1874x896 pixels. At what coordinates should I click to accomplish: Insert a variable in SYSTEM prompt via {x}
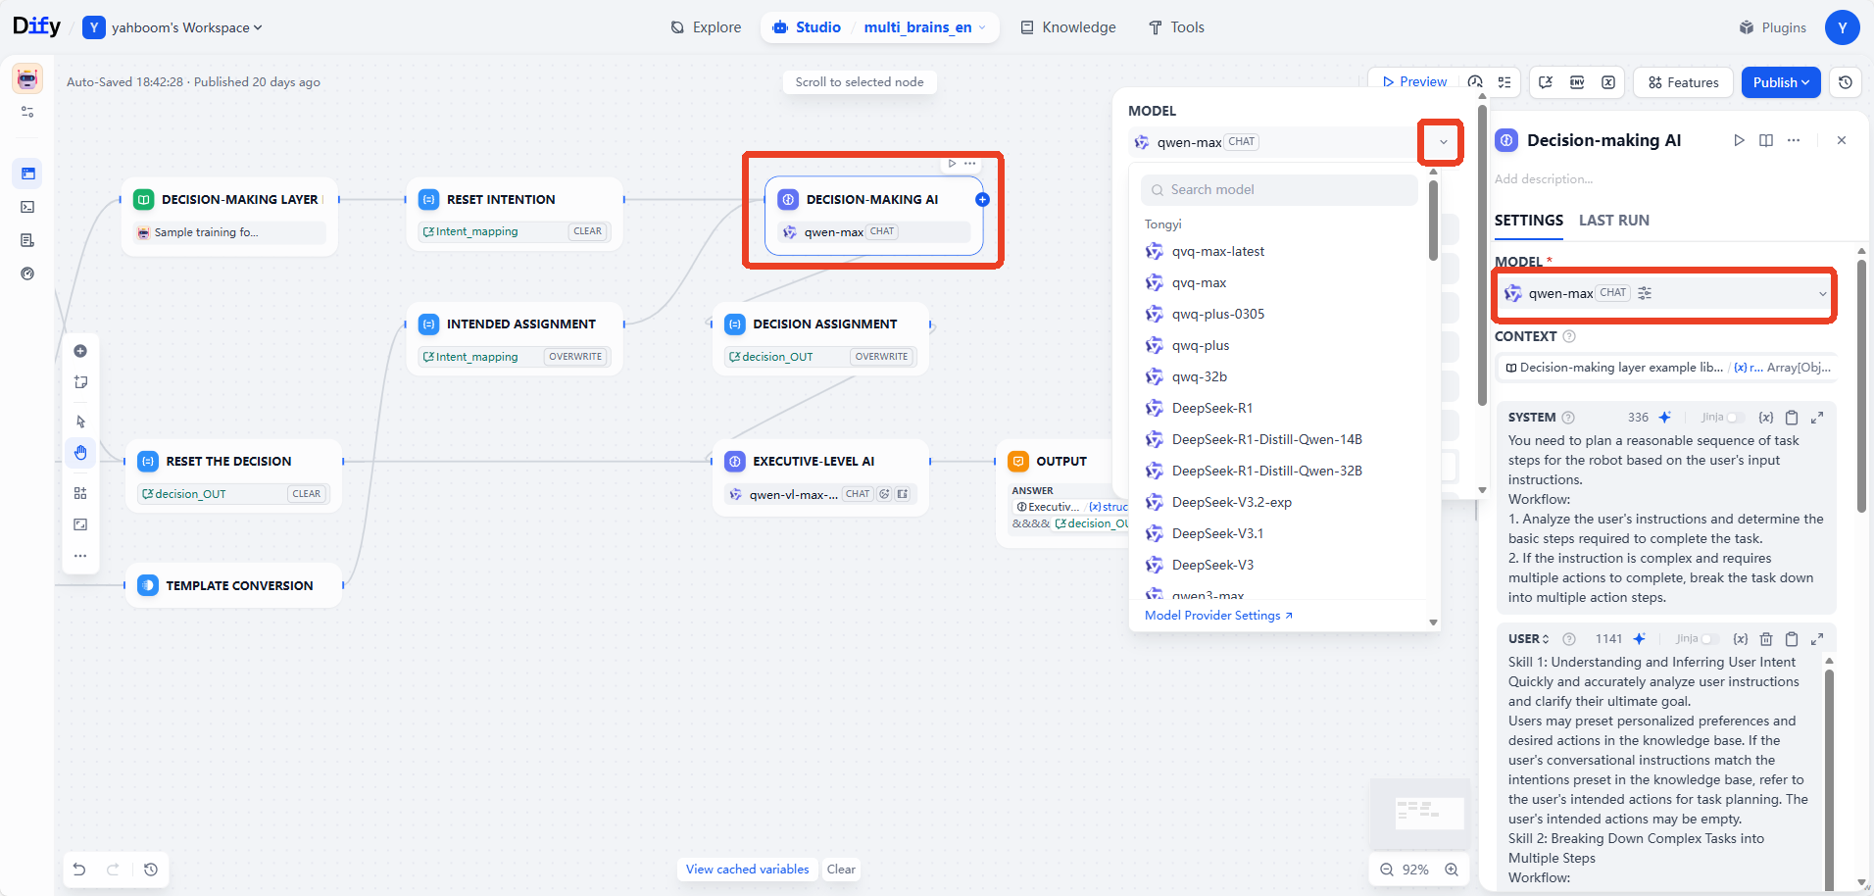(1766, 418)
